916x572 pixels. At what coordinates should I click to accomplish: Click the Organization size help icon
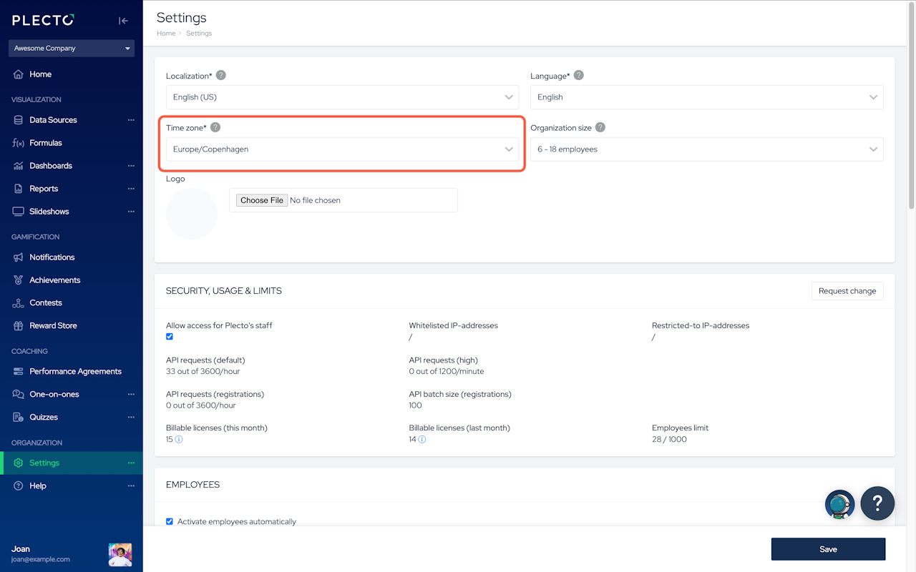tap(600, 127)
